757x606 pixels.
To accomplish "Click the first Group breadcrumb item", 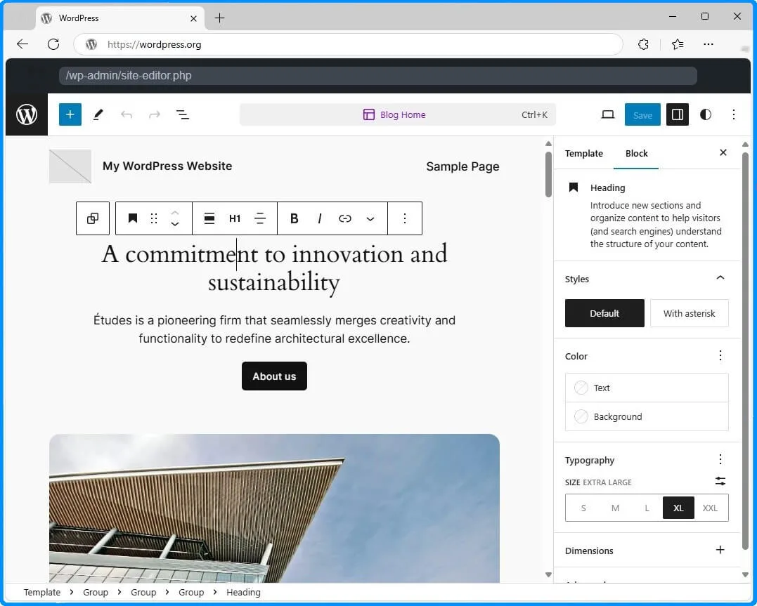I will (x=95, y=592).
